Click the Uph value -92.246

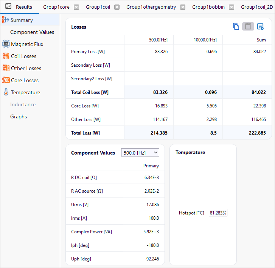(x=152, y=259)
